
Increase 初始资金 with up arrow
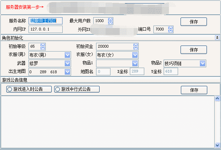(136, 45)
